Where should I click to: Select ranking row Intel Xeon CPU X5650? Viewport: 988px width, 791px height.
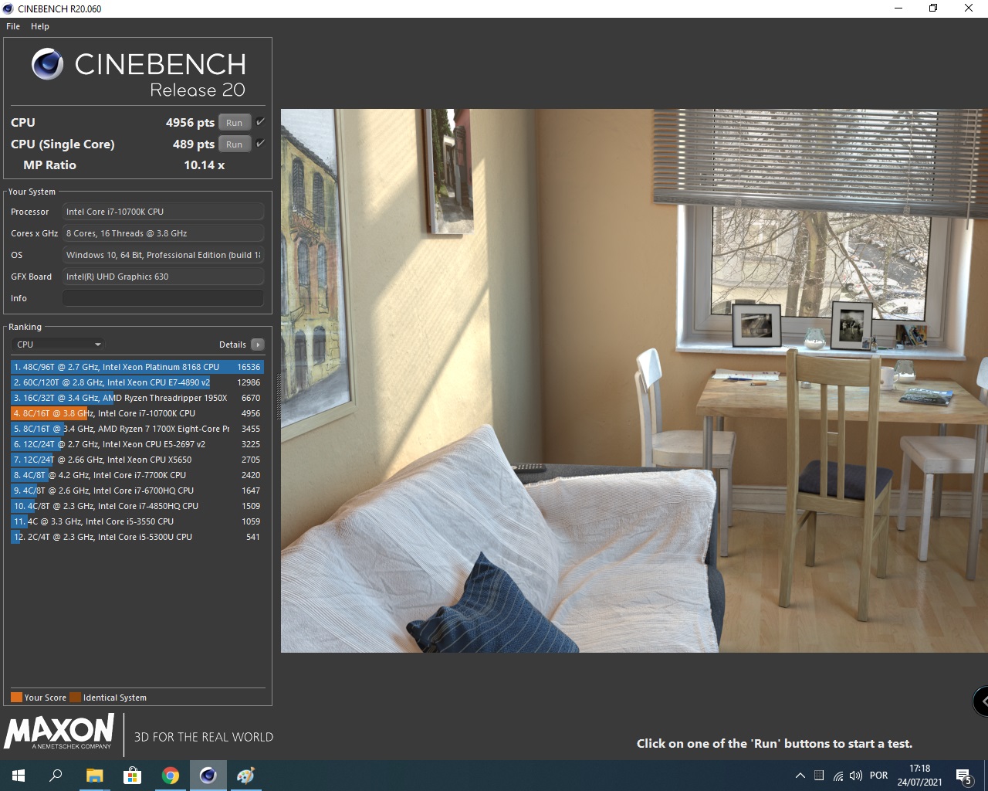tap(137, 460)
